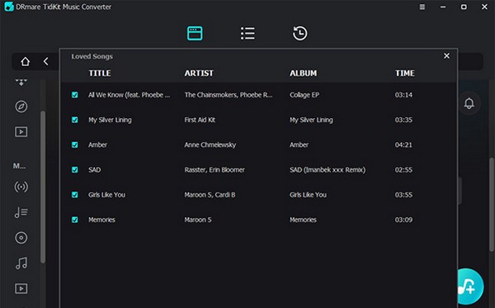Open notifications bell icon

469,103
